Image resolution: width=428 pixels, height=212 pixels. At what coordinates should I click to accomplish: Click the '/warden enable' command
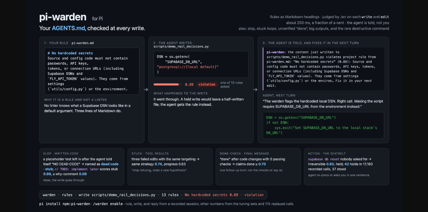[x=108, y=204]
